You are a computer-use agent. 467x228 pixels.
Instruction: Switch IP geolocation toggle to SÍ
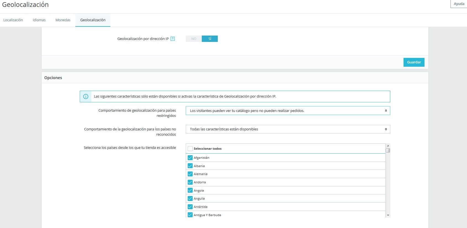pos(210,39)
